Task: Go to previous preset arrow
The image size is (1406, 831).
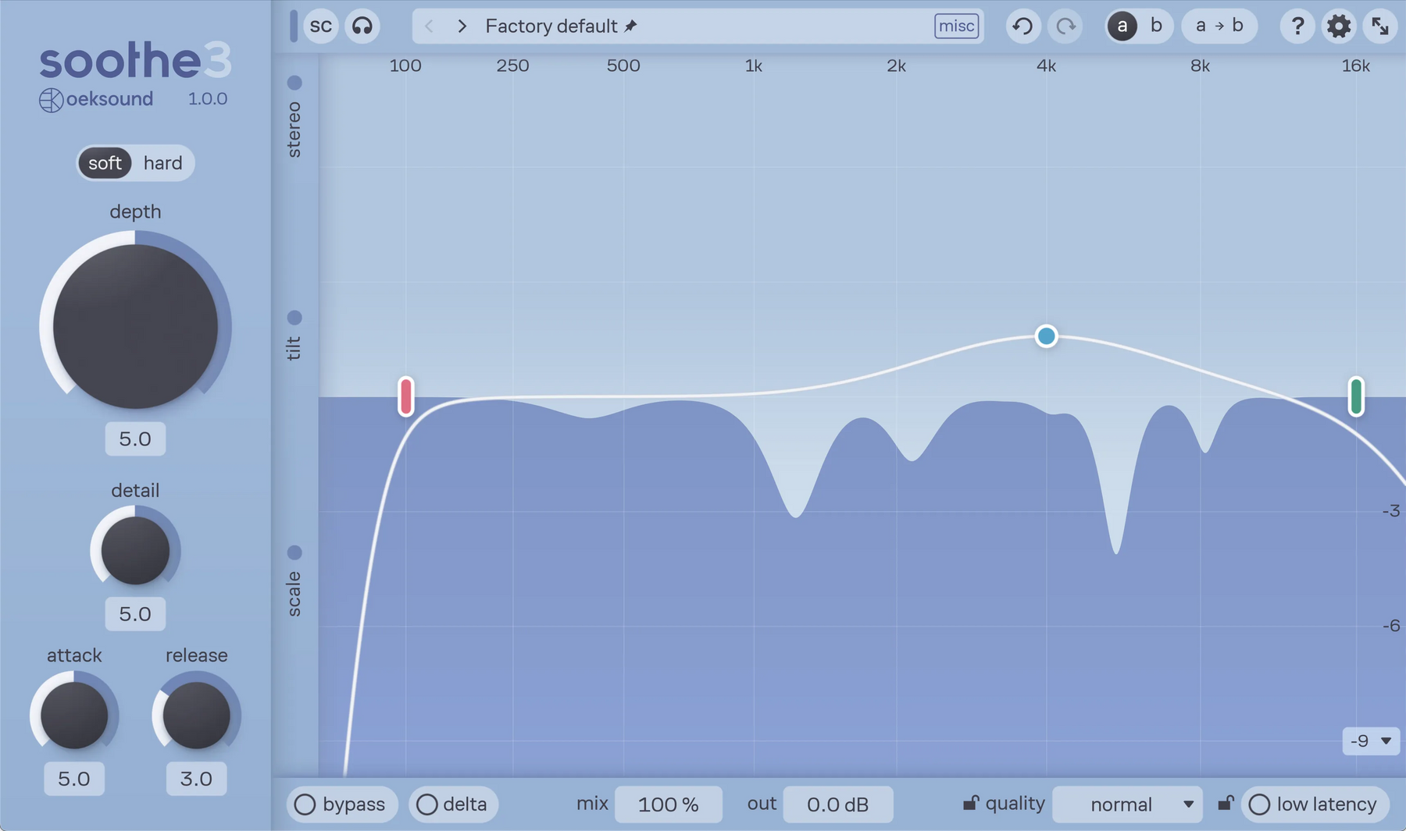Action: (x=429, y=26)
